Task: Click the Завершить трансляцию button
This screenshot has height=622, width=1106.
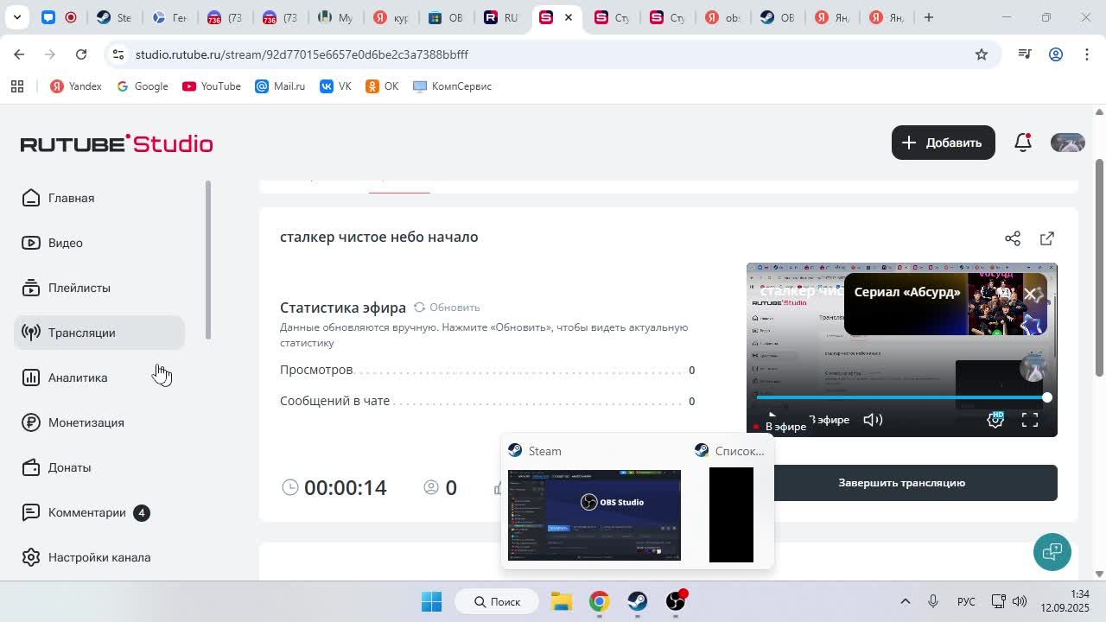Action: (x=902, y=483)
